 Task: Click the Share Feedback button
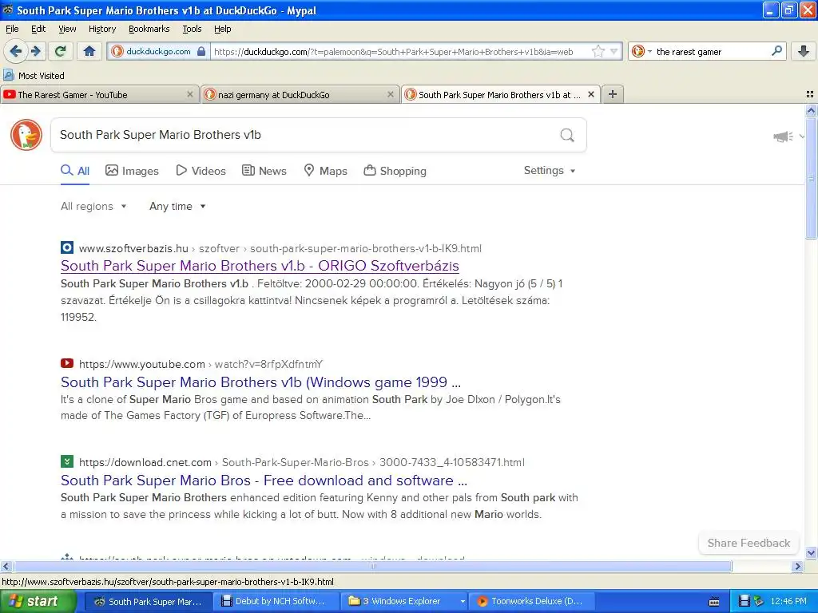pyautogui.click(x=749, y=543)
